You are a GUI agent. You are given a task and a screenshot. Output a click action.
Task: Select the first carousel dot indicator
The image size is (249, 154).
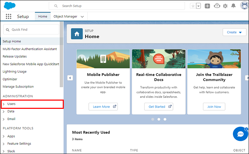click(x=152, y=119)
